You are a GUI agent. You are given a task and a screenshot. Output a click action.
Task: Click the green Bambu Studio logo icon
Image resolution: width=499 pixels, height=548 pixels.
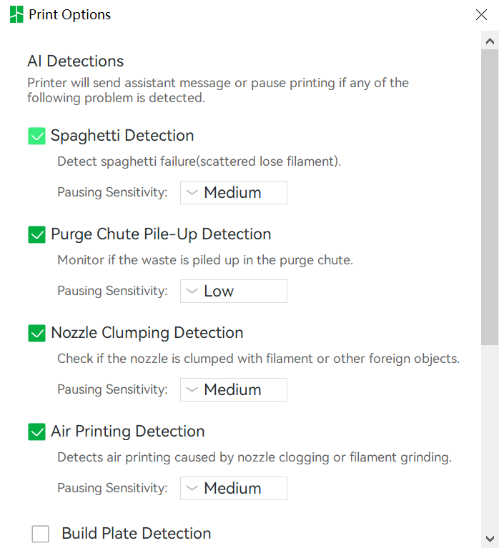[x=16, y=14]
